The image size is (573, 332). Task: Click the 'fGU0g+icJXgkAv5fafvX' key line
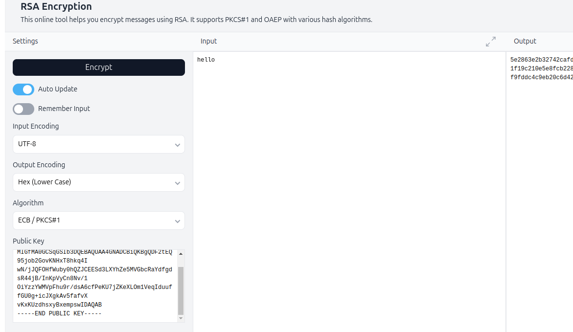tap(52, 296)
